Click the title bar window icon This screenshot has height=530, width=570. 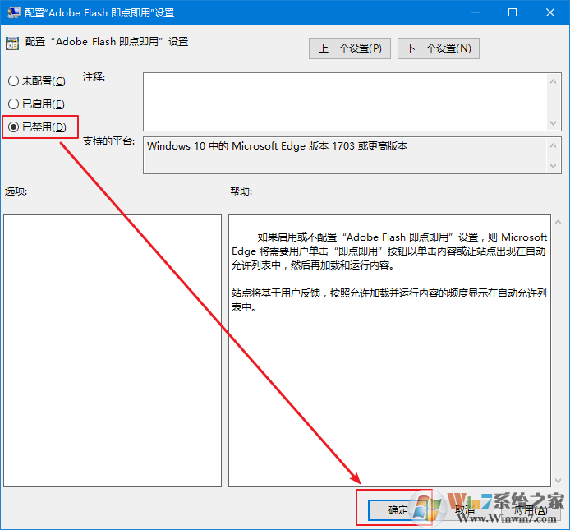pyautogui.click(x=13, y=12)
